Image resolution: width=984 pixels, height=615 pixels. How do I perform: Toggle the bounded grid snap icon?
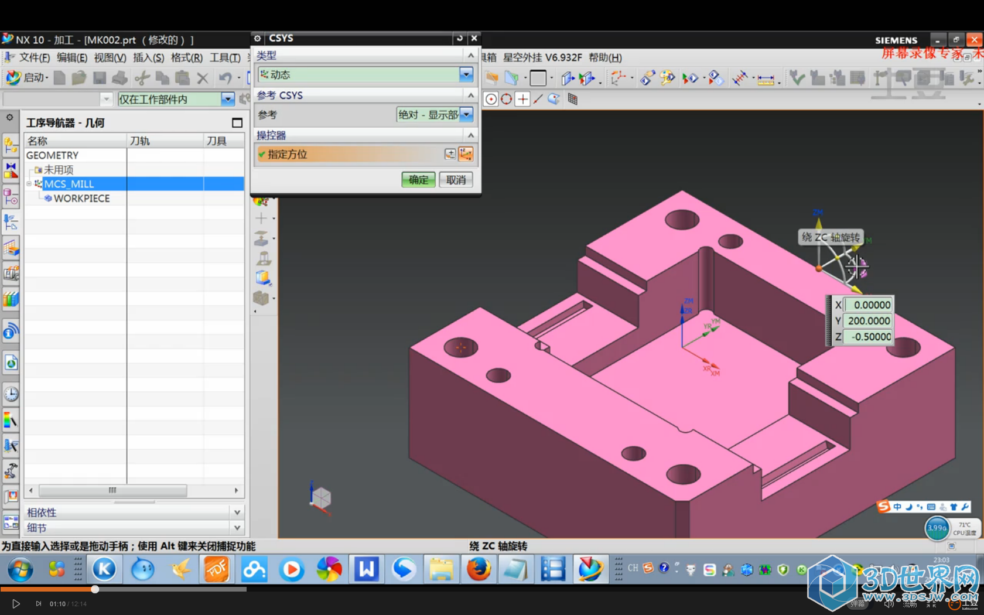click(573, 99)
